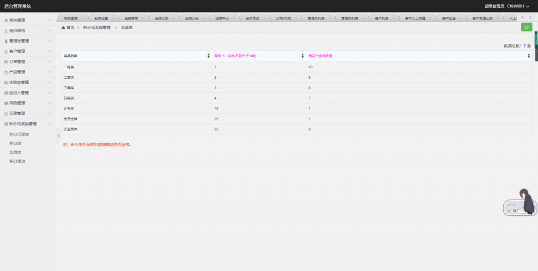538x271 pixels.
Task: Click the home icon in breadcrumb
Action: point(64,27)
